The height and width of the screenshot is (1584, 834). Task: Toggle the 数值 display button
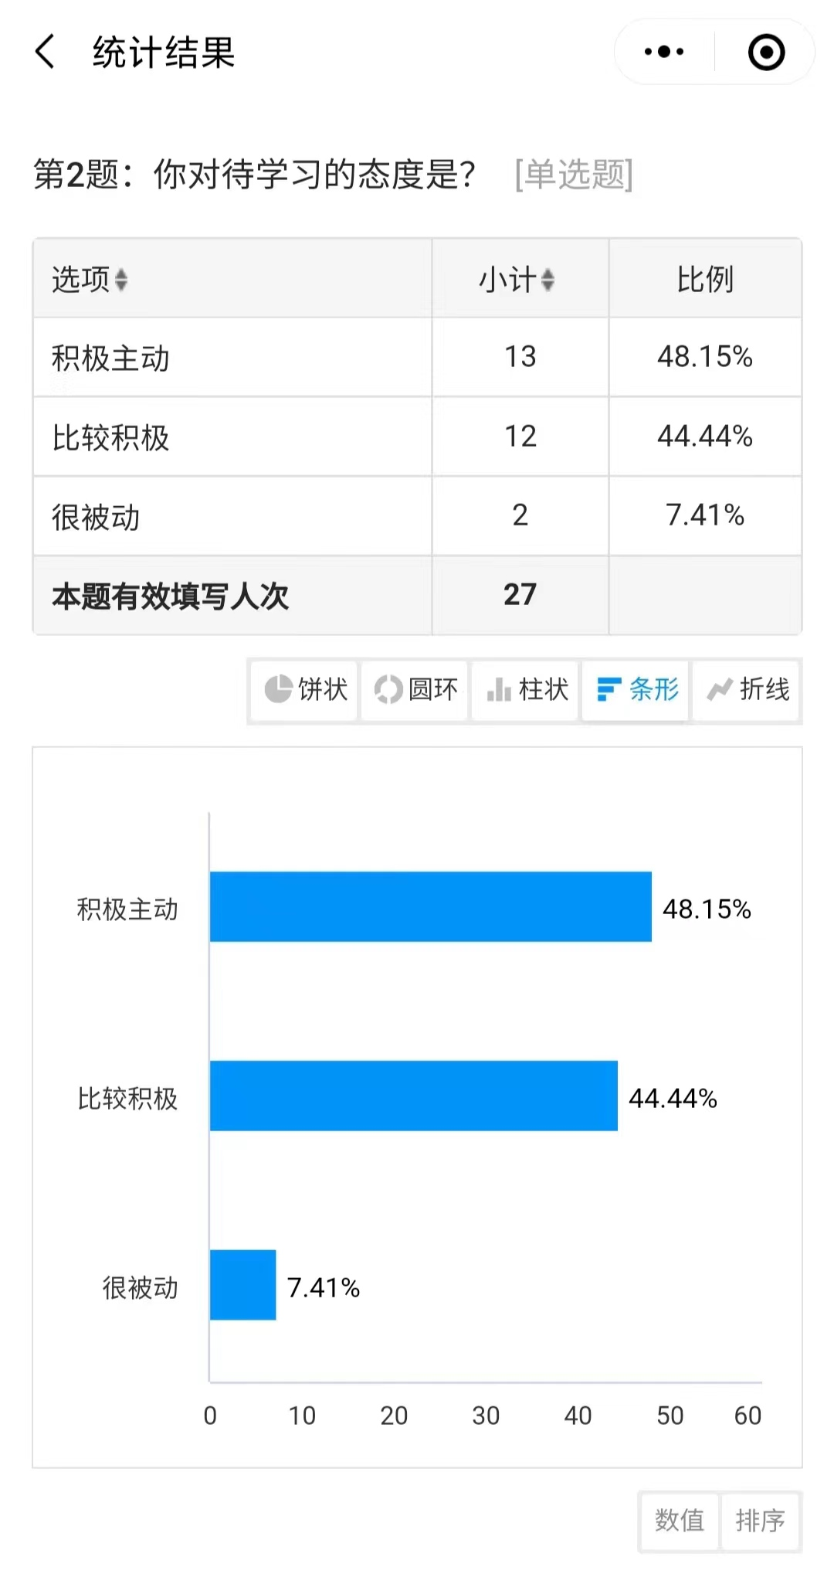(680, 1521)
